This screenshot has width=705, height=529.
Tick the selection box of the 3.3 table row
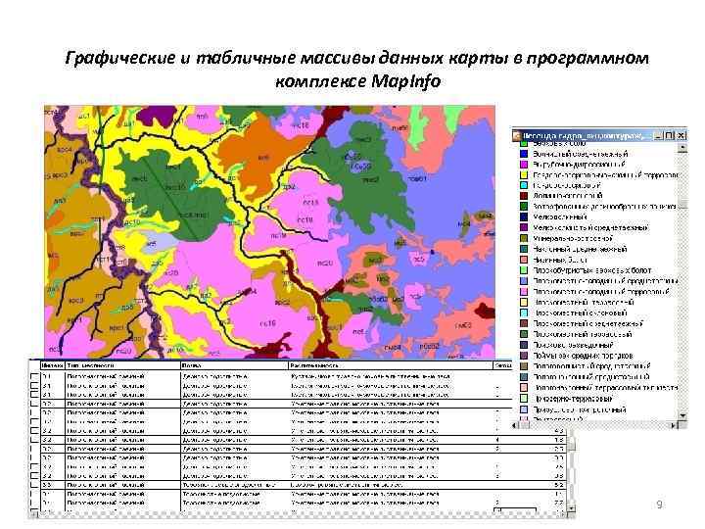coord(34,485)
